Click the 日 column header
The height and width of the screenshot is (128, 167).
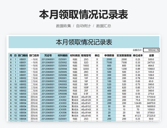15,55
